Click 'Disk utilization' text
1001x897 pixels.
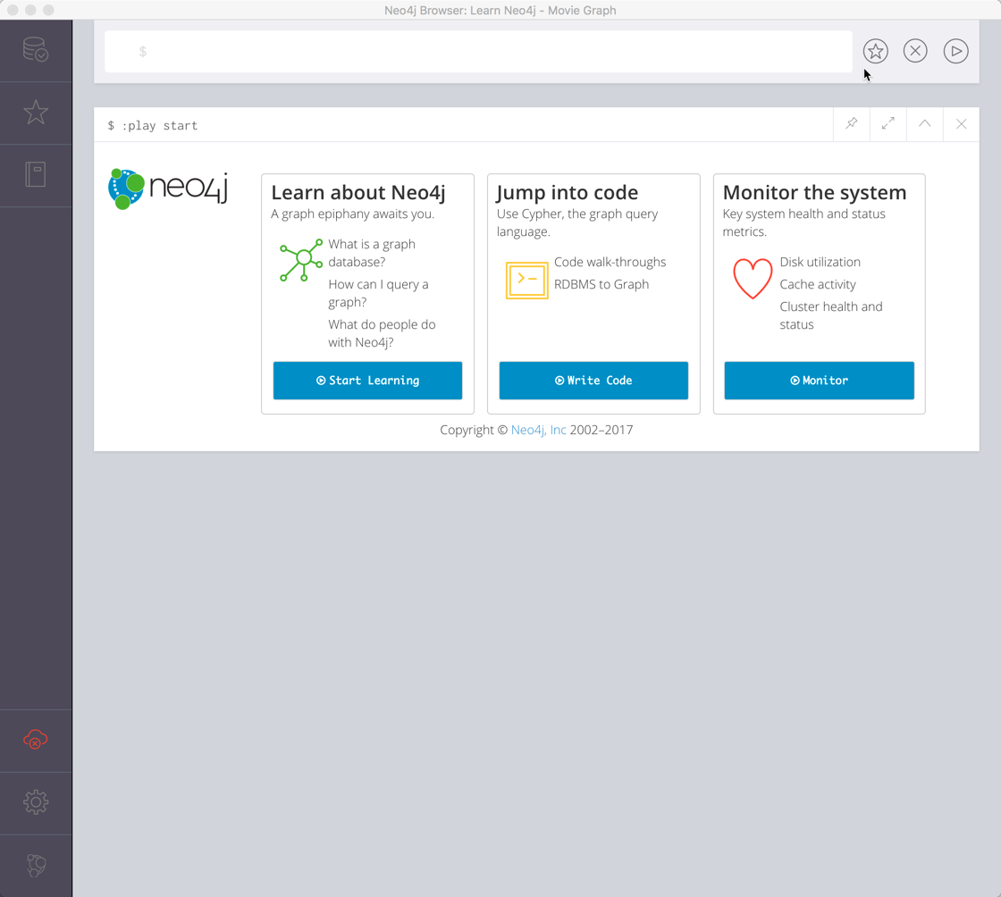[x=820, y=262]
